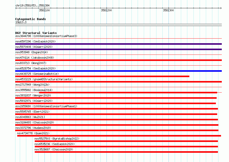The image size is (229, 162).
Task: Click the red bar beside esv3555882 (Boomsma2014)
Action: [128, 93]
